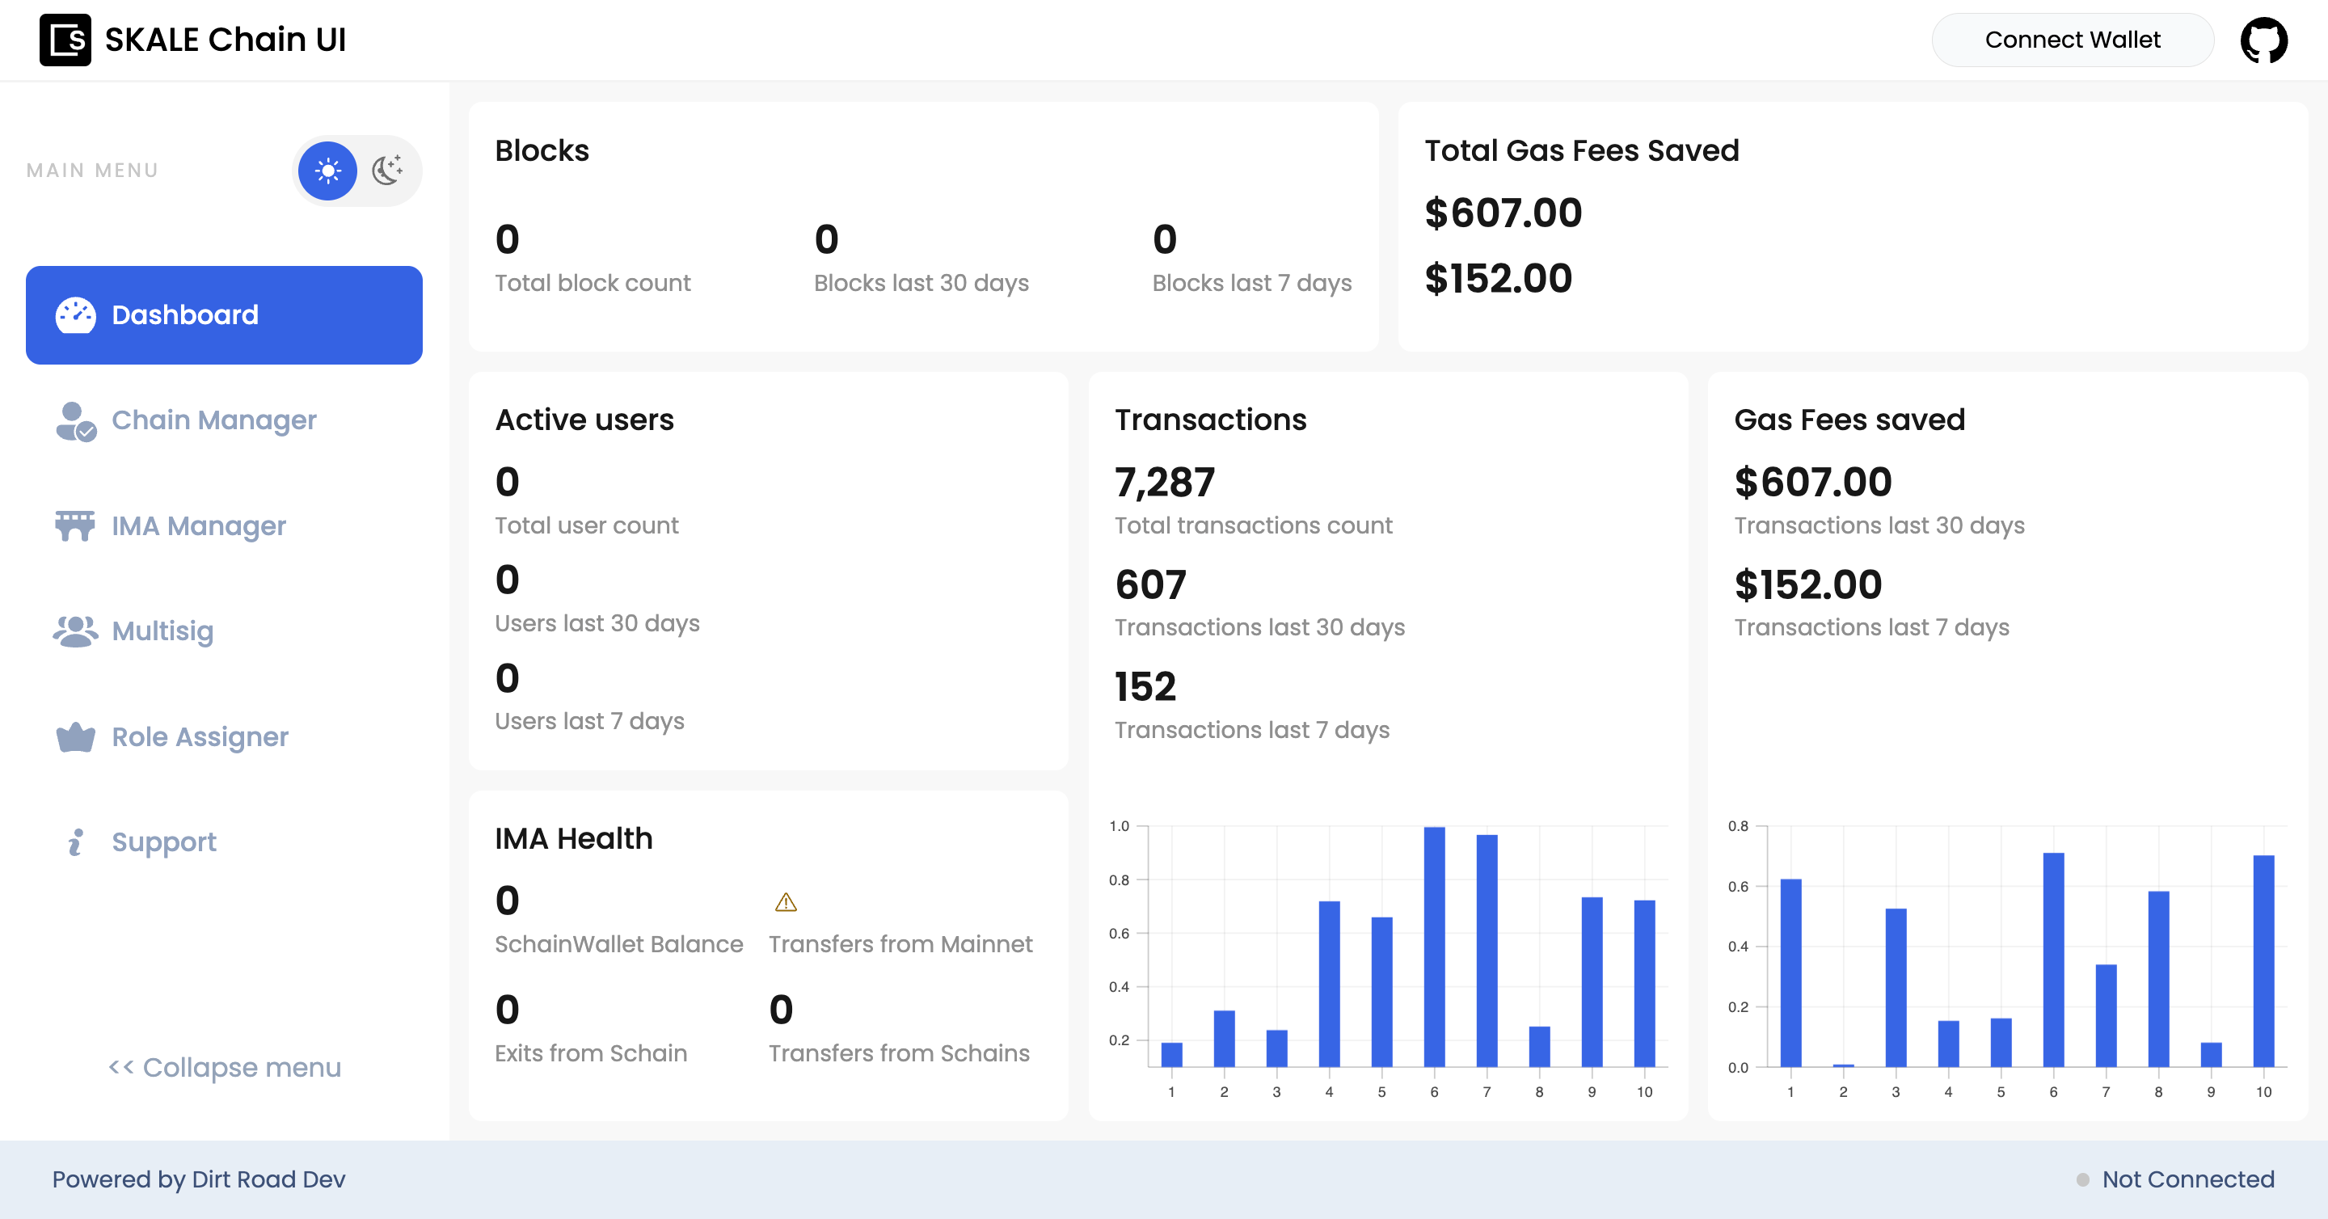Click the Transactions card heading
The width and height of the screenshot is (2328, 1219).
[x=1210, y=420]
